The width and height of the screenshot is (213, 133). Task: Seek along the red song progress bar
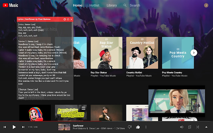coord(106,121)
